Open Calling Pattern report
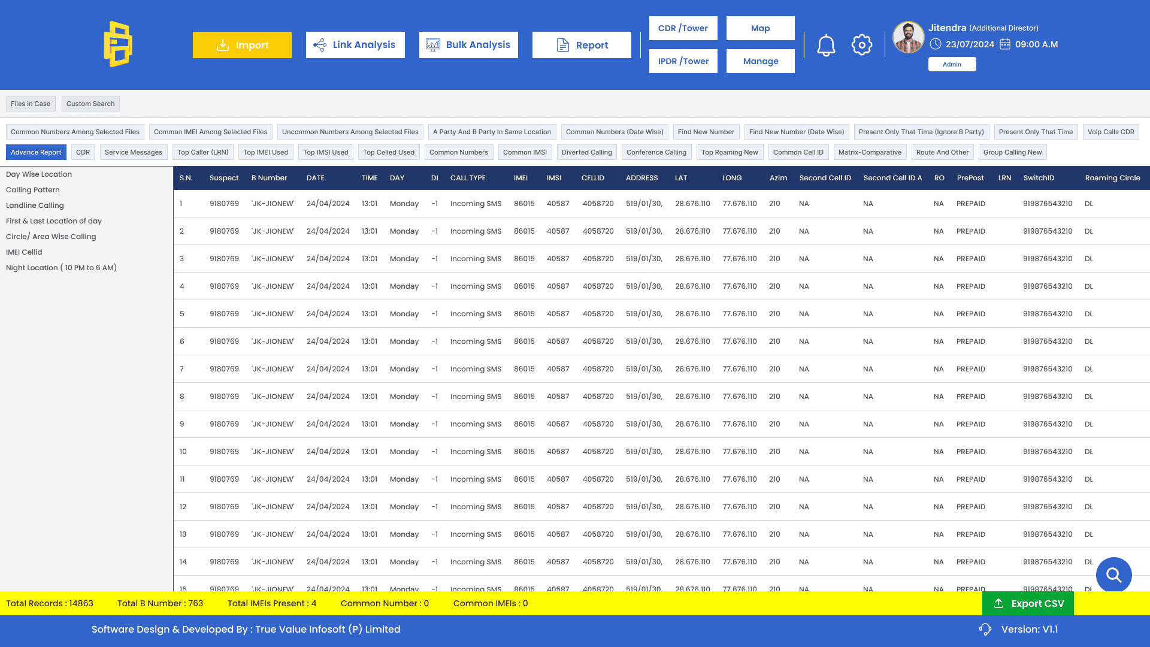 coord(33,190)
